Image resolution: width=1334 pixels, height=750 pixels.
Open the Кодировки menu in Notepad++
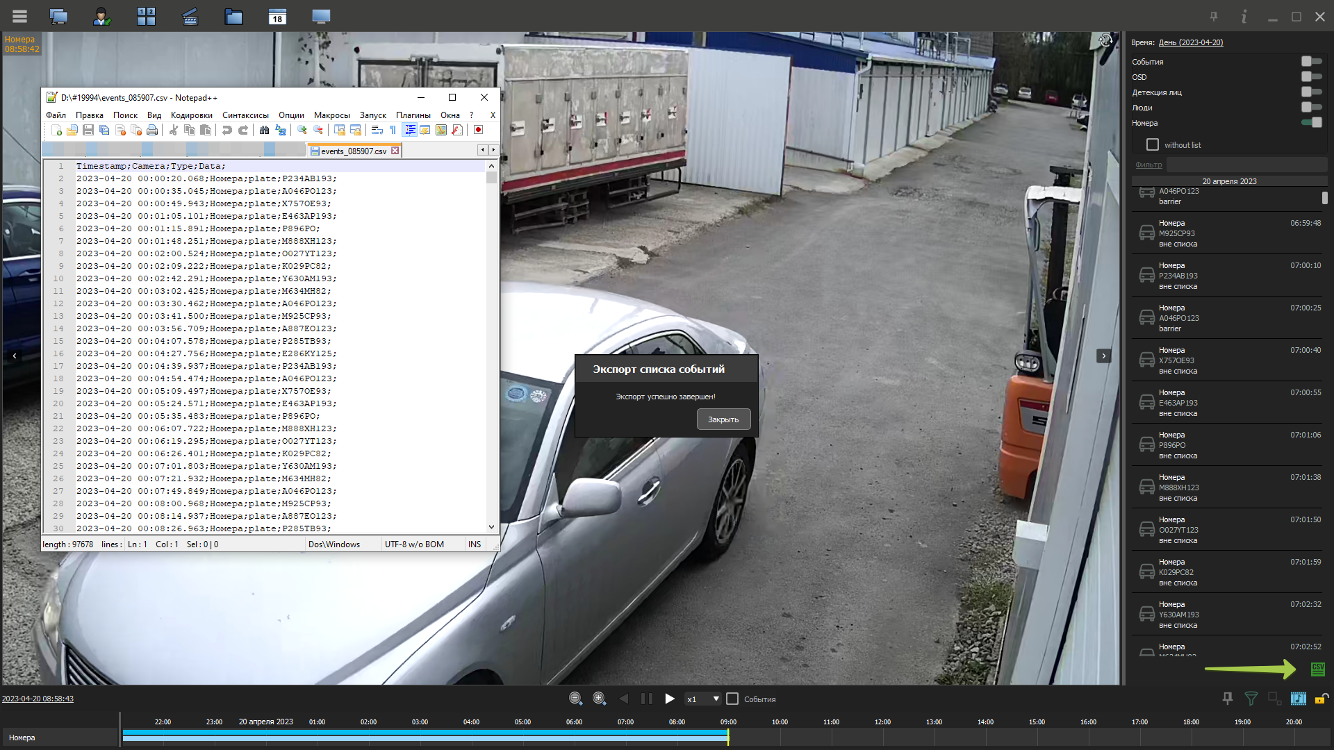[191, 115]
